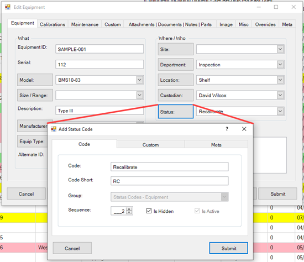Close the Add Status Code dialog
Screen dimensions: 304x262
point(244,129)
